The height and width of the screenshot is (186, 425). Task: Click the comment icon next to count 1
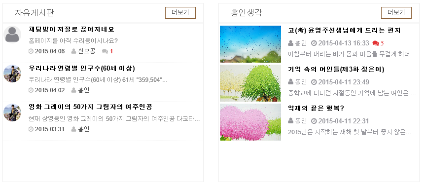pyautogui.click(x=105, y=51)
